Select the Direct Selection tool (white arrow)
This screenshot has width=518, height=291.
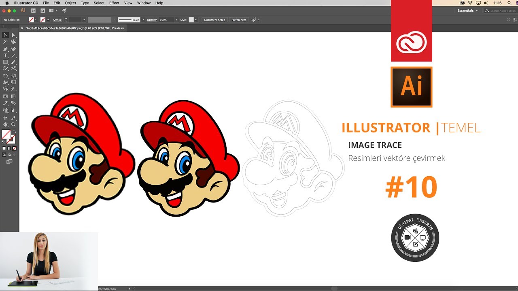pos(13,35)
